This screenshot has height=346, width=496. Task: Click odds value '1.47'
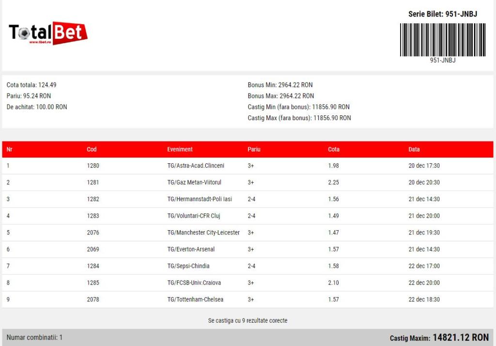click(x=333, y=233)
